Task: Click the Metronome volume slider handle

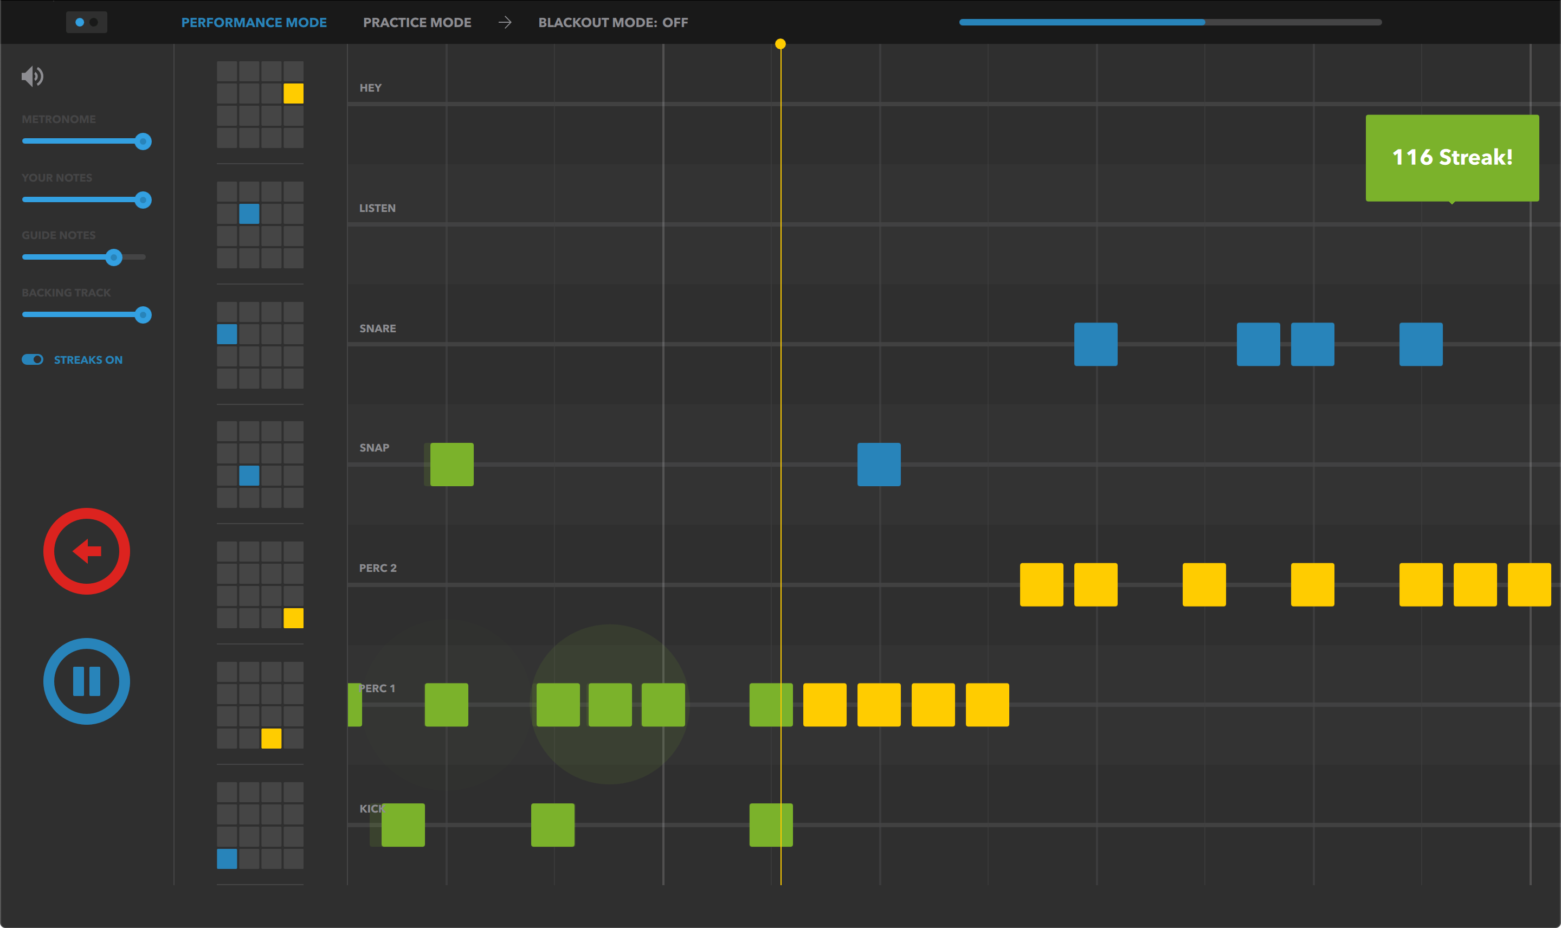Action: [x=143, y=141]
